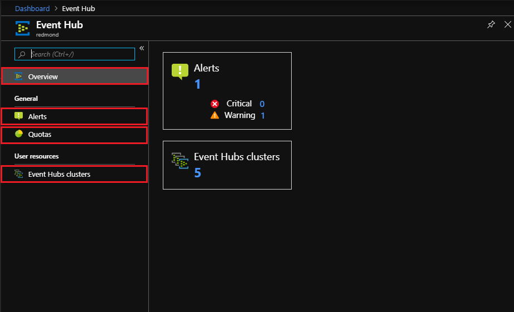The width and height of the screenshot is (514, 312).
Task: Click the Alerts tile title
Action: coord(206,68)
